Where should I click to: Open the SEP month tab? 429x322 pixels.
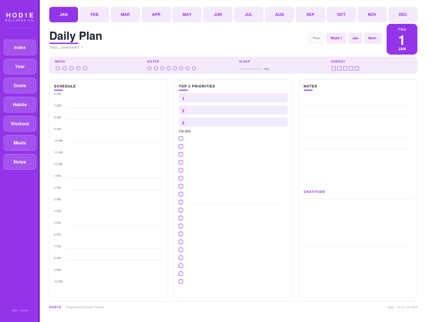tap(310, 15)
